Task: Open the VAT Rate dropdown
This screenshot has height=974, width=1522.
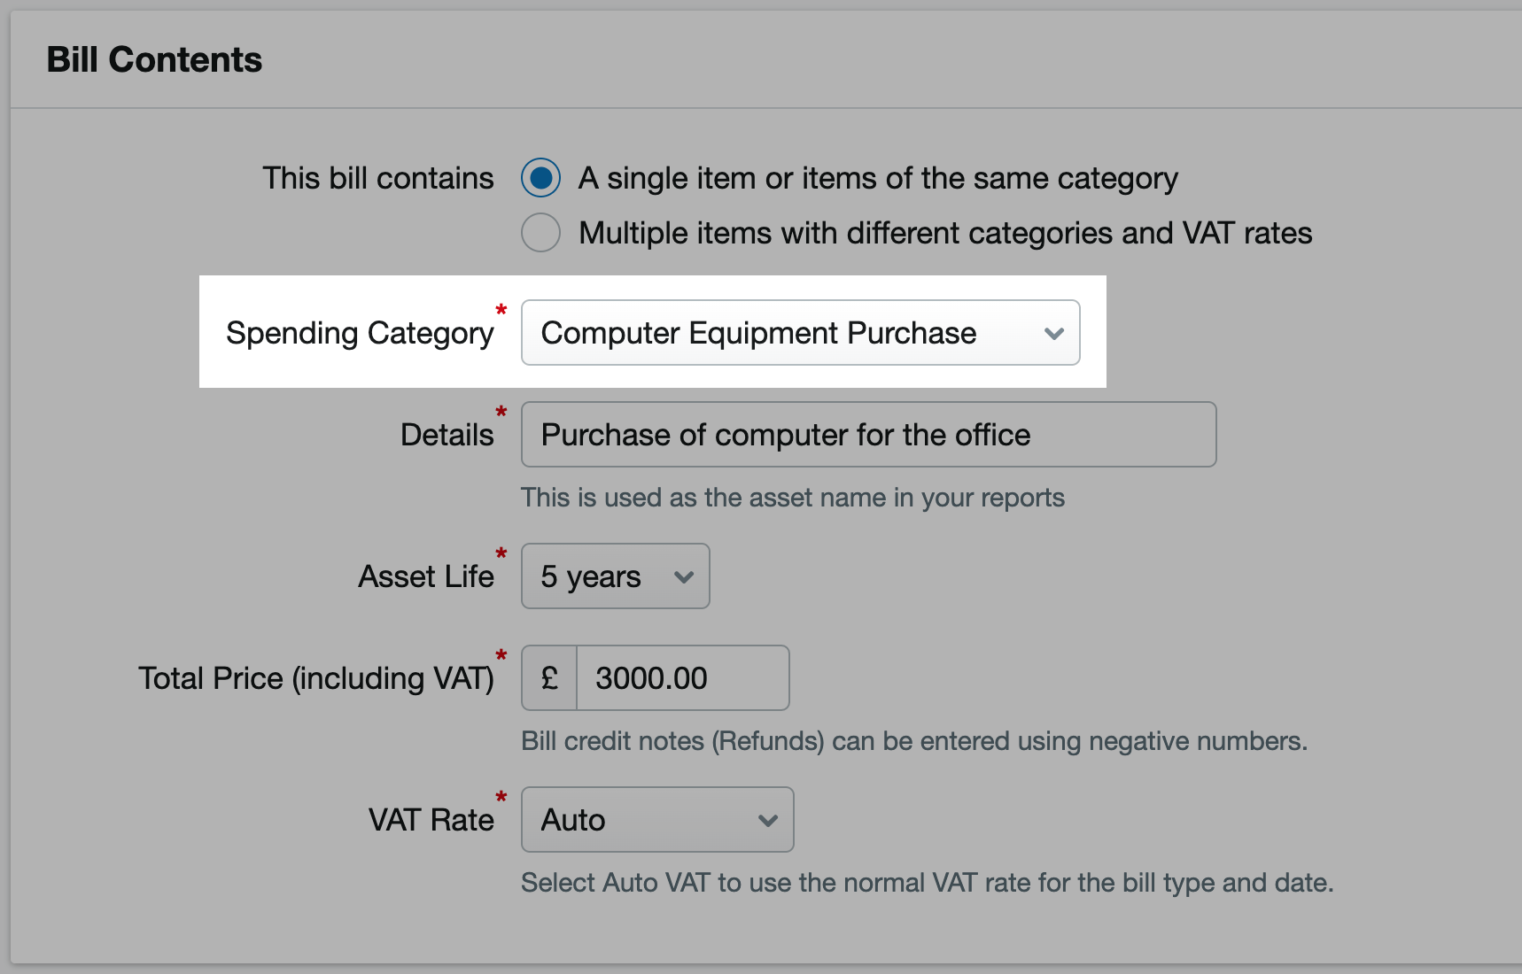Action: point(656,820)
